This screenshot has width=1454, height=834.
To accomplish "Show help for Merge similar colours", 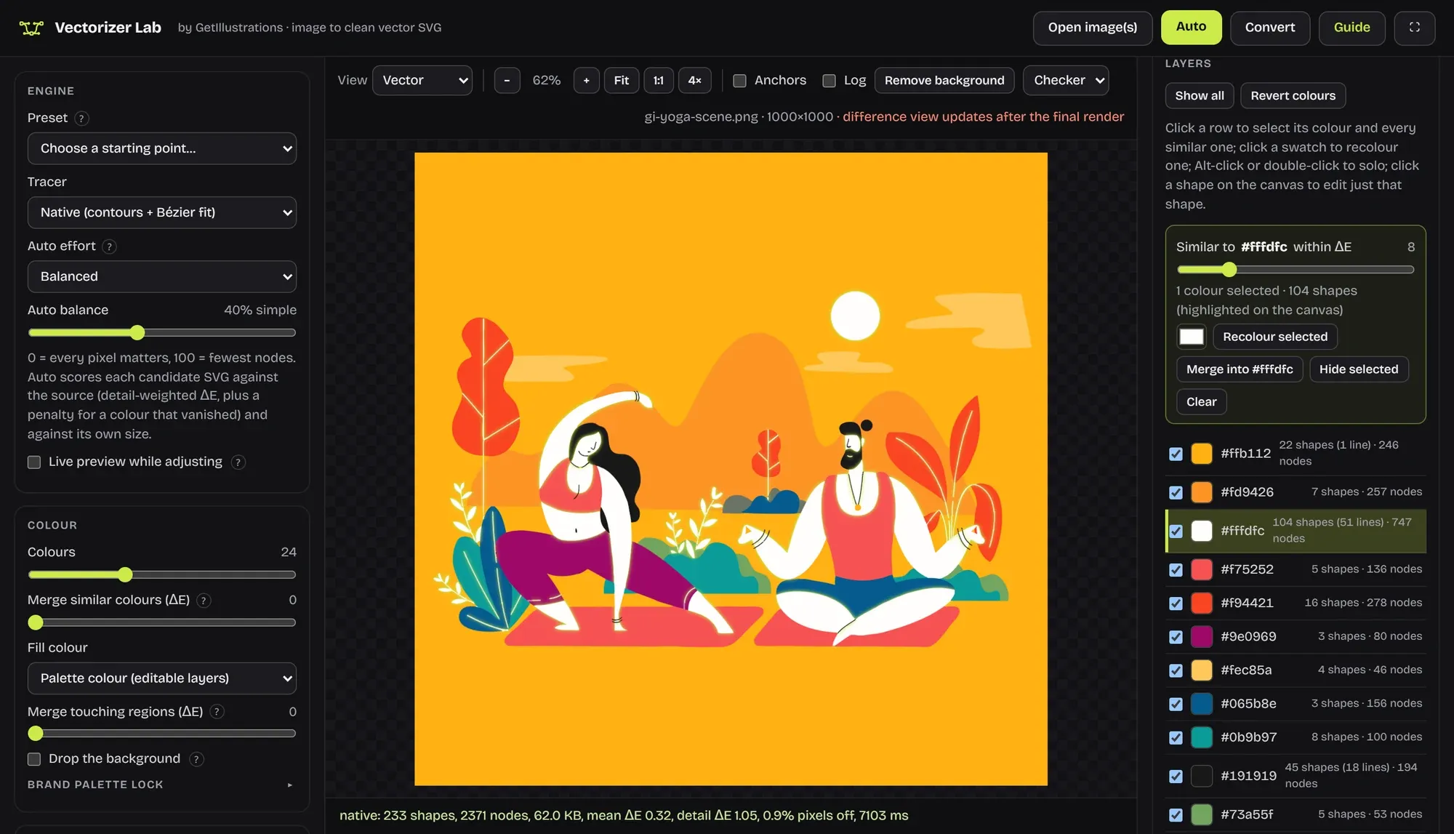I will [x=204, y=601].
